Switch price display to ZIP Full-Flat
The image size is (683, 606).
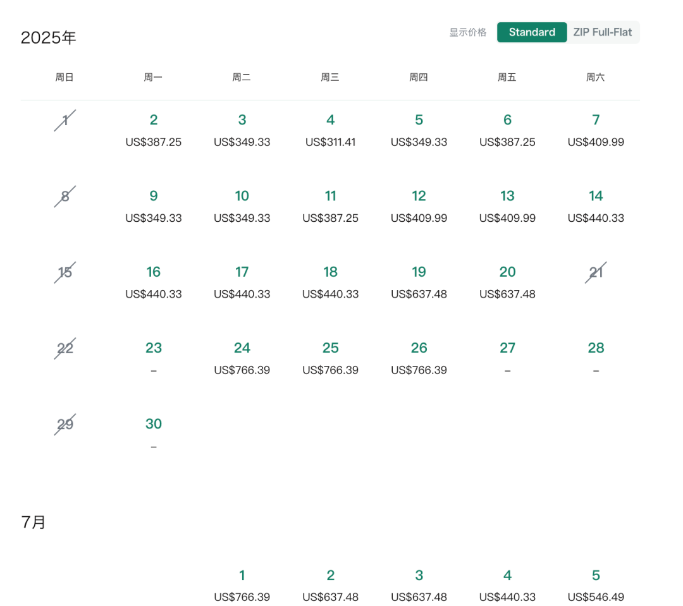(x=603, y=32)
